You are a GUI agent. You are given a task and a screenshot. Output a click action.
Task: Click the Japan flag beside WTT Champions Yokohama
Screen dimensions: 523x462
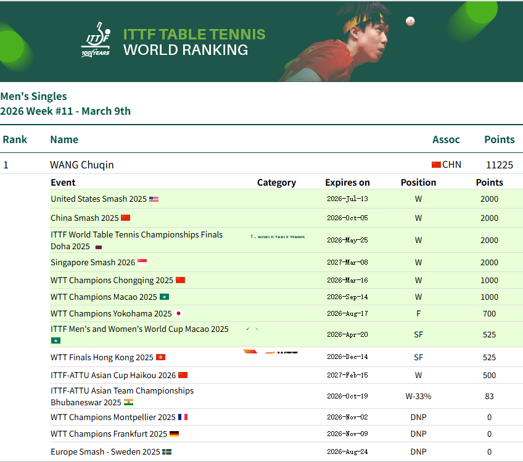click(x=178, y=313)
